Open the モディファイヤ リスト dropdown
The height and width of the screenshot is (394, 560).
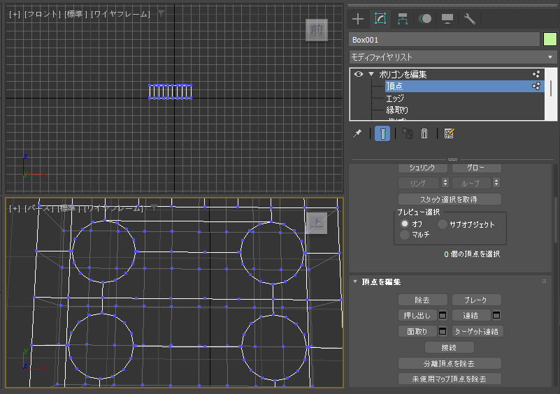tap(453, 57)
